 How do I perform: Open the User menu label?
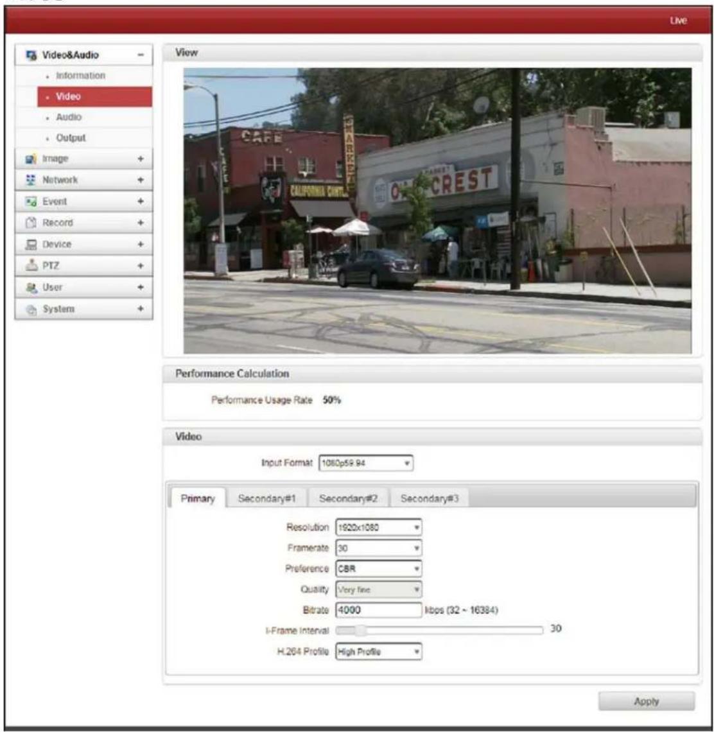52,288
